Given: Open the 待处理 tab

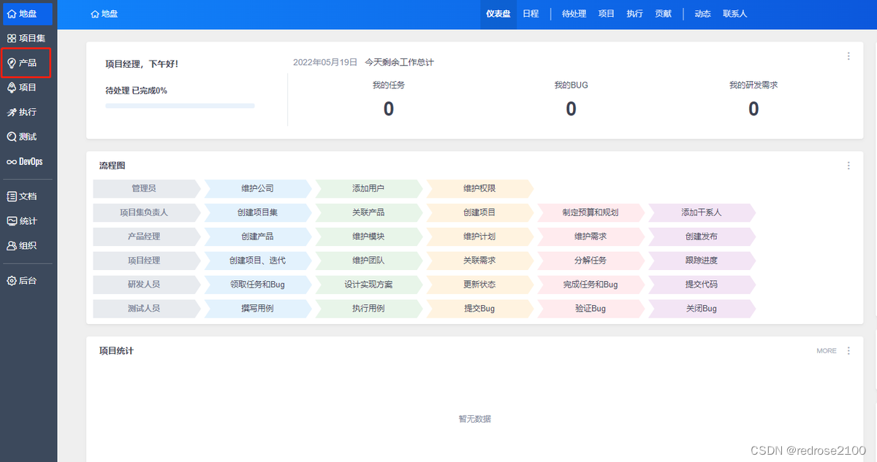Looking at the screenshot, I should click(574, 14).
